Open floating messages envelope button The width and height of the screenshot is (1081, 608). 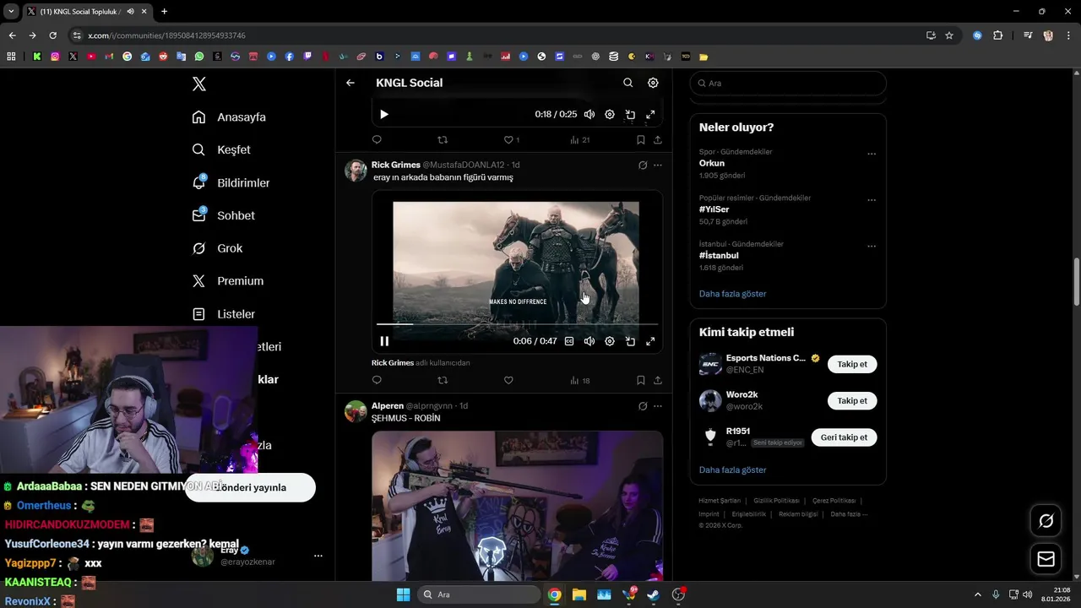[1046, 559]
